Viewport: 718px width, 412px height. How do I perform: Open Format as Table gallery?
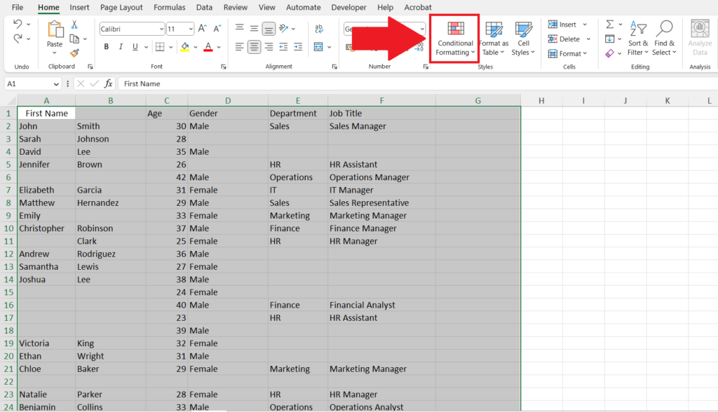click(x=494, y=39)
